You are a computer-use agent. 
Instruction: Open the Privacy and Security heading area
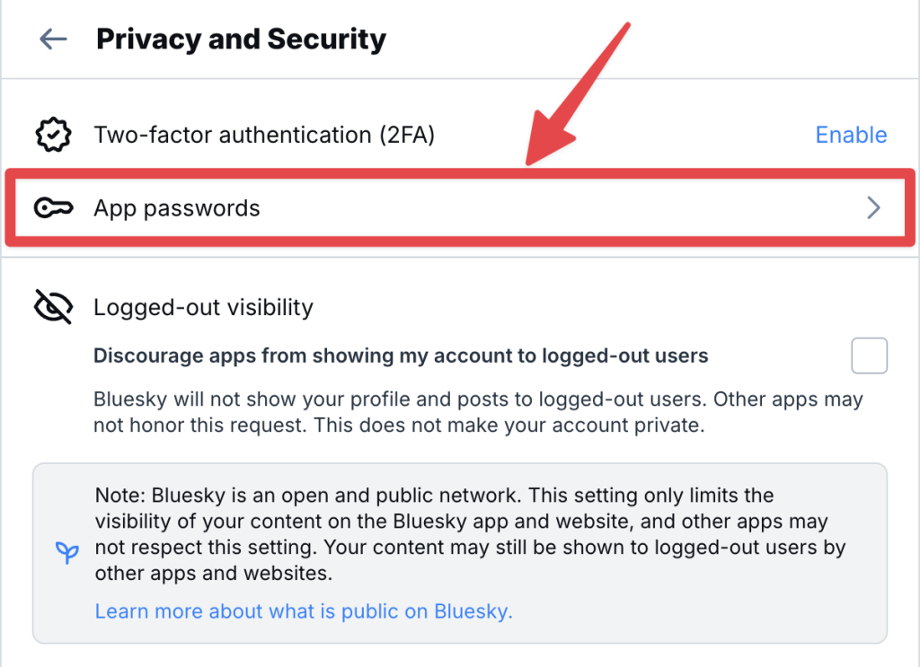point(241,39)
